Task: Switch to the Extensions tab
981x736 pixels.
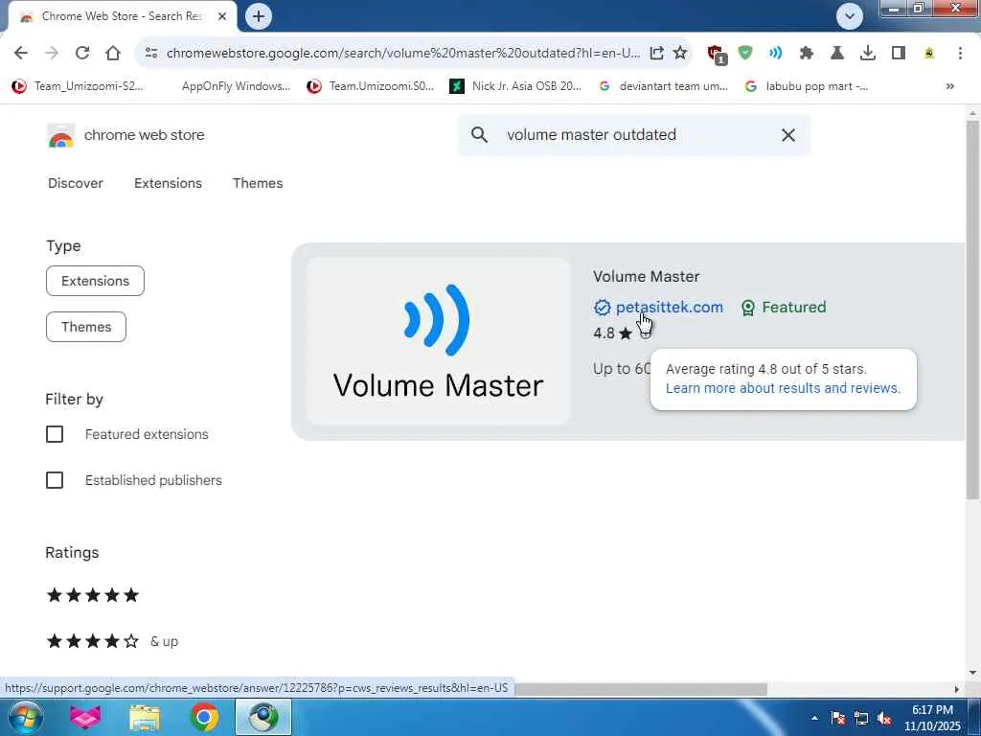Action: (168, 183)
